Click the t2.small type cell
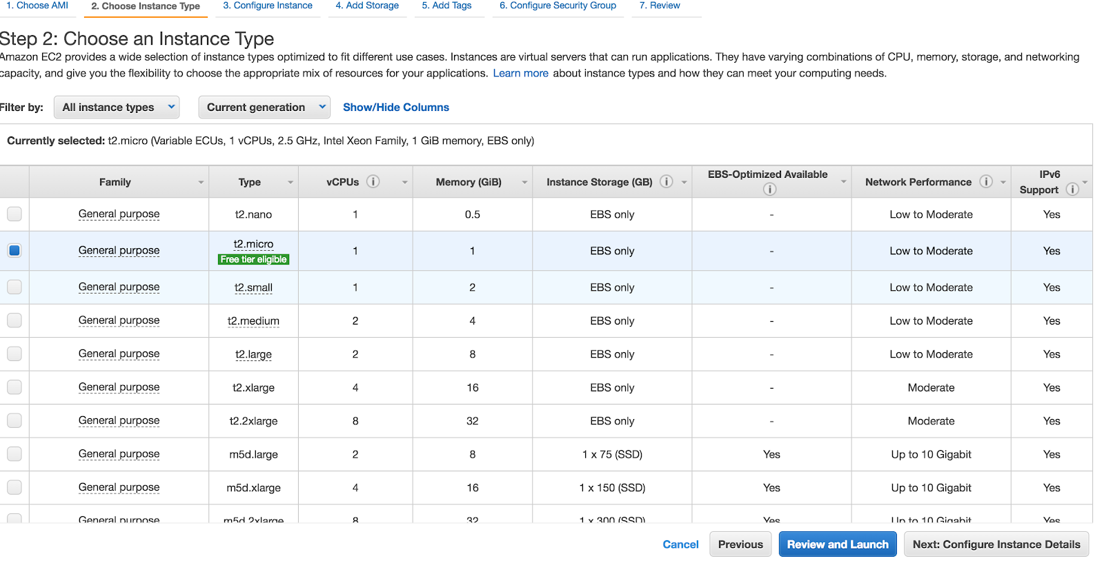This screenshot has height=563, width=1104. tap(253, 287)
